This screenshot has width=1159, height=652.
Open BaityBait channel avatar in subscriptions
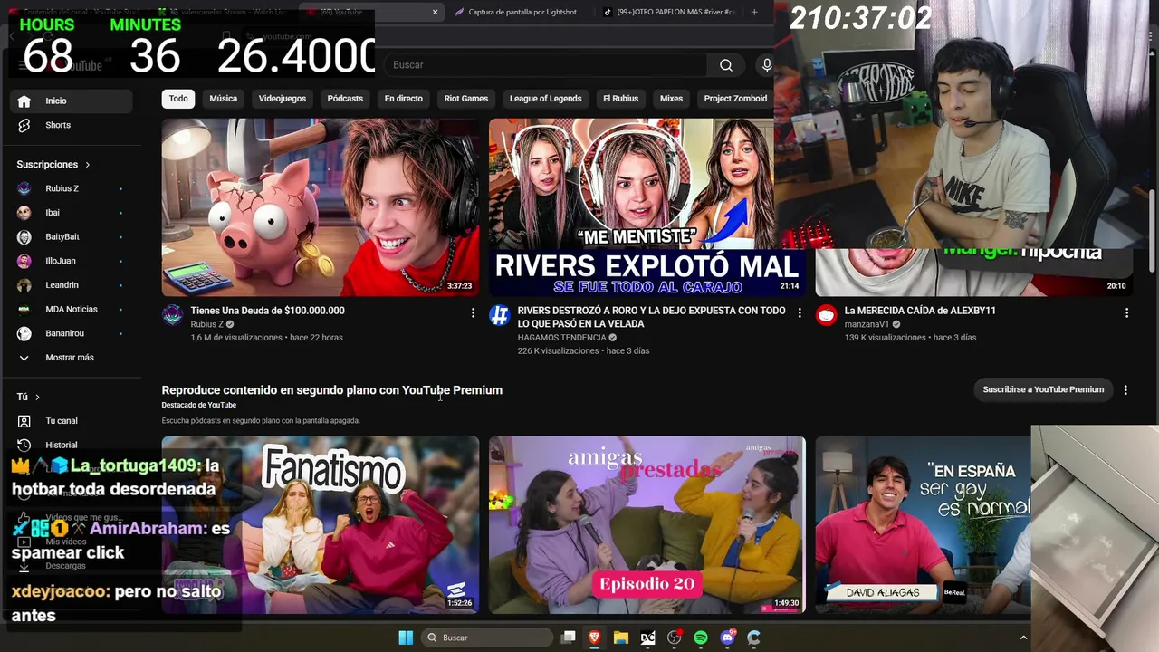(x=24, y=236)
